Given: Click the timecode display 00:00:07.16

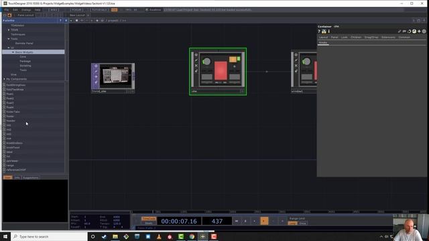Looking at the screenshot, I should click(x=179, y=221).
